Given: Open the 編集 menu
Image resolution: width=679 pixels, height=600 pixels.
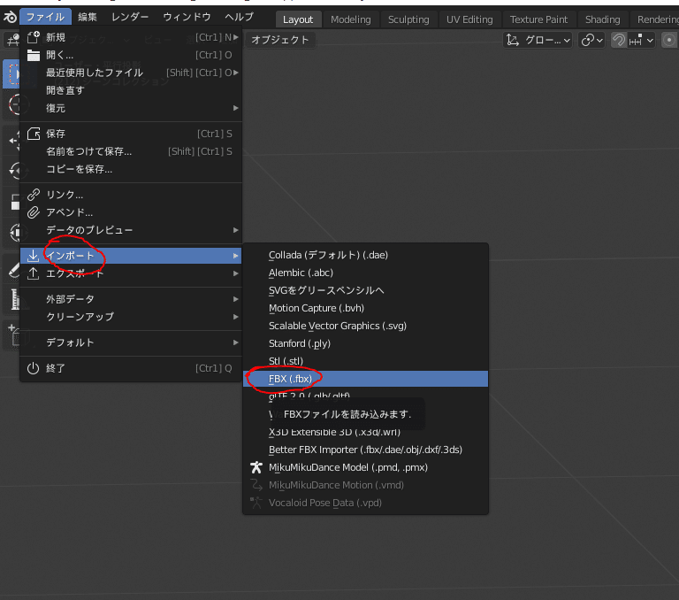Looking at the screenshot, I should tap(87, 18).
